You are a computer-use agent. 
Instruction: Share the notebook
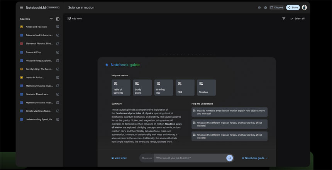[x=293, y=8]
